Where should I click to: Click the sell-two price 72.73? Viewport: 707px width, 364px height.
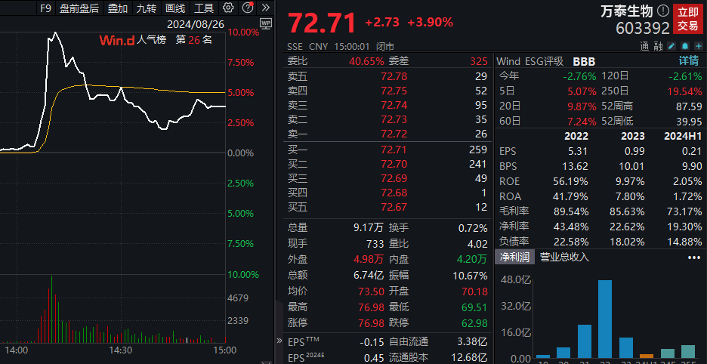[x=394, y=119]
